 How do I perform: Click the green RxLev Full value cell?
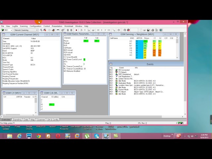coord(86,41)
